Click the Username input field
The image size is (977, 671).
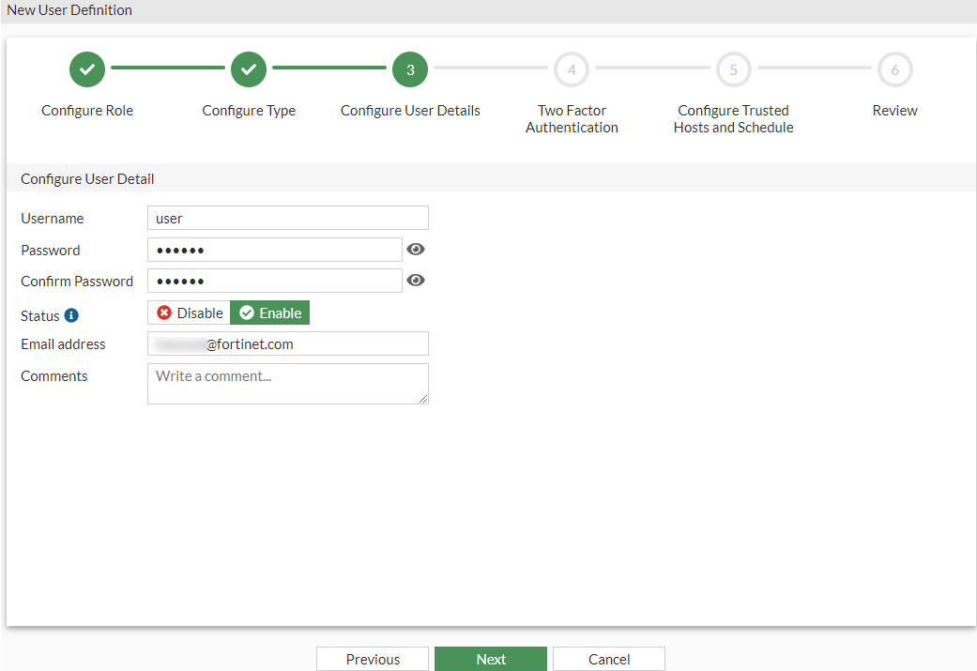(x=287, y=217)
